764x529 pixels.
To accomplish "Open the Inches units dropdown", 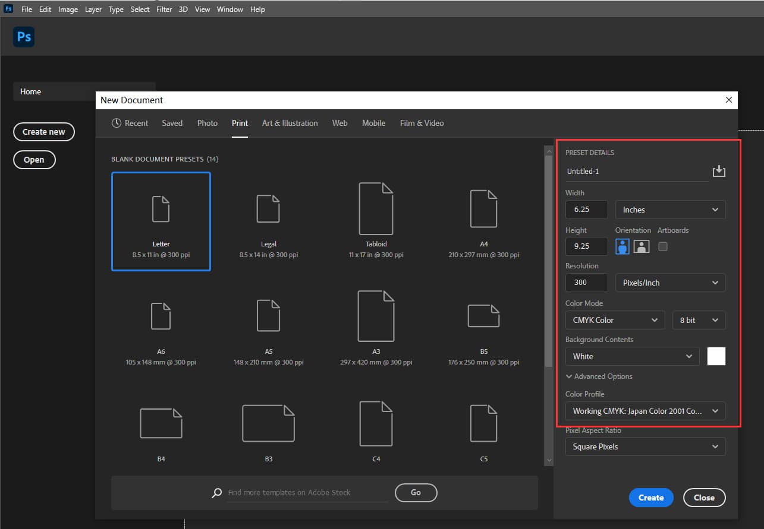I will pos(671,210).
